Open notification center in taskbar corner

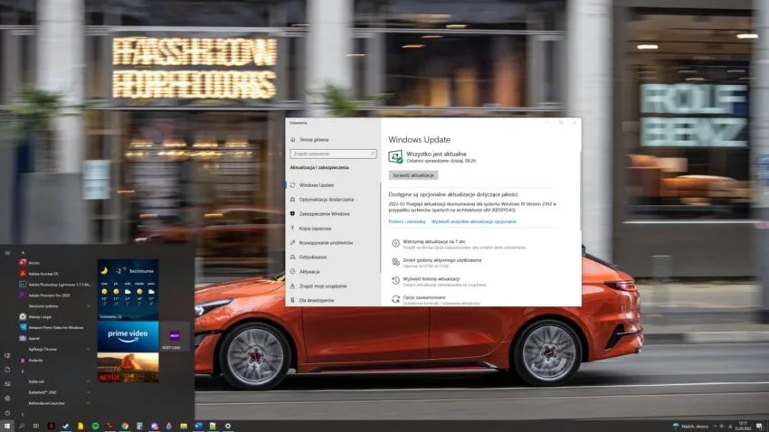(x=760, y=426)
